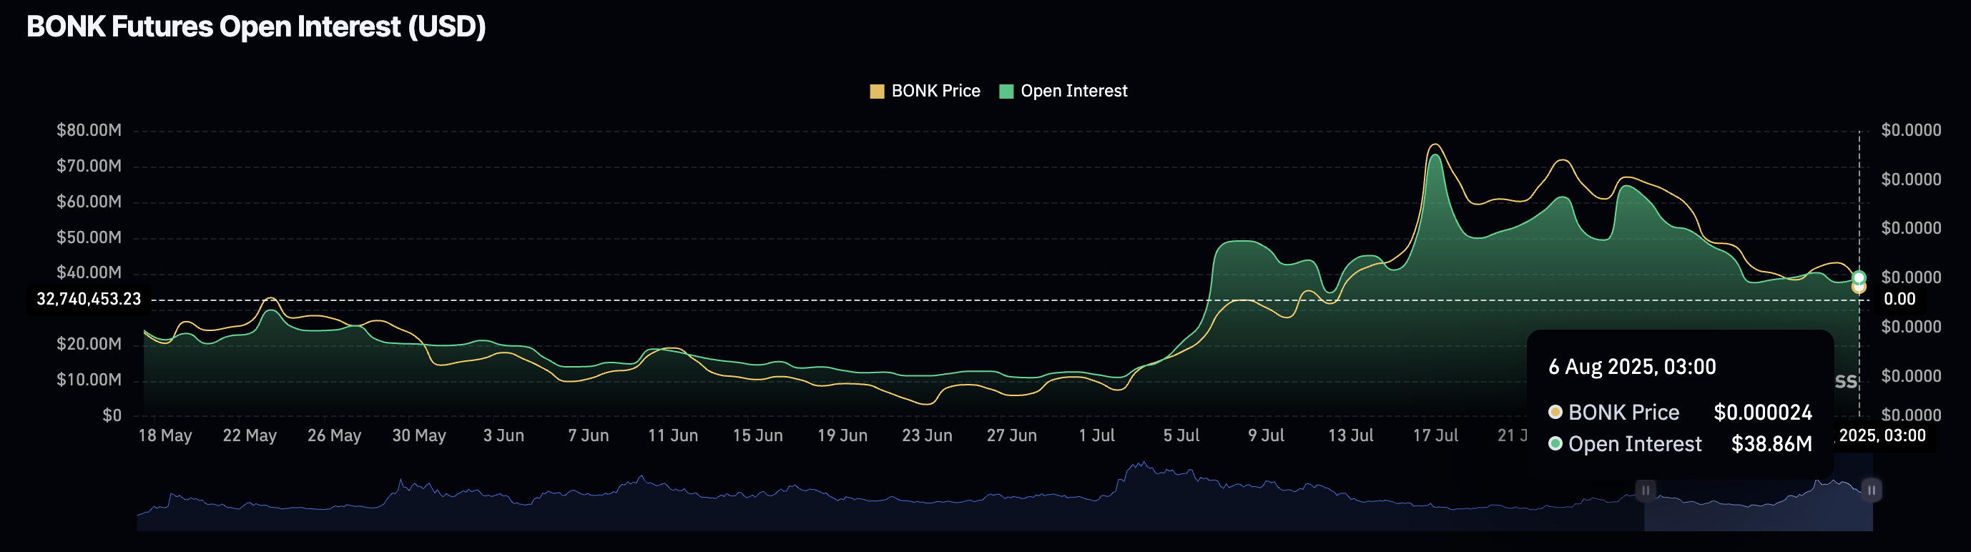Click the 18 May x-axis label
The width and height of the screenshot is (1971, 552).
(165, 435)
